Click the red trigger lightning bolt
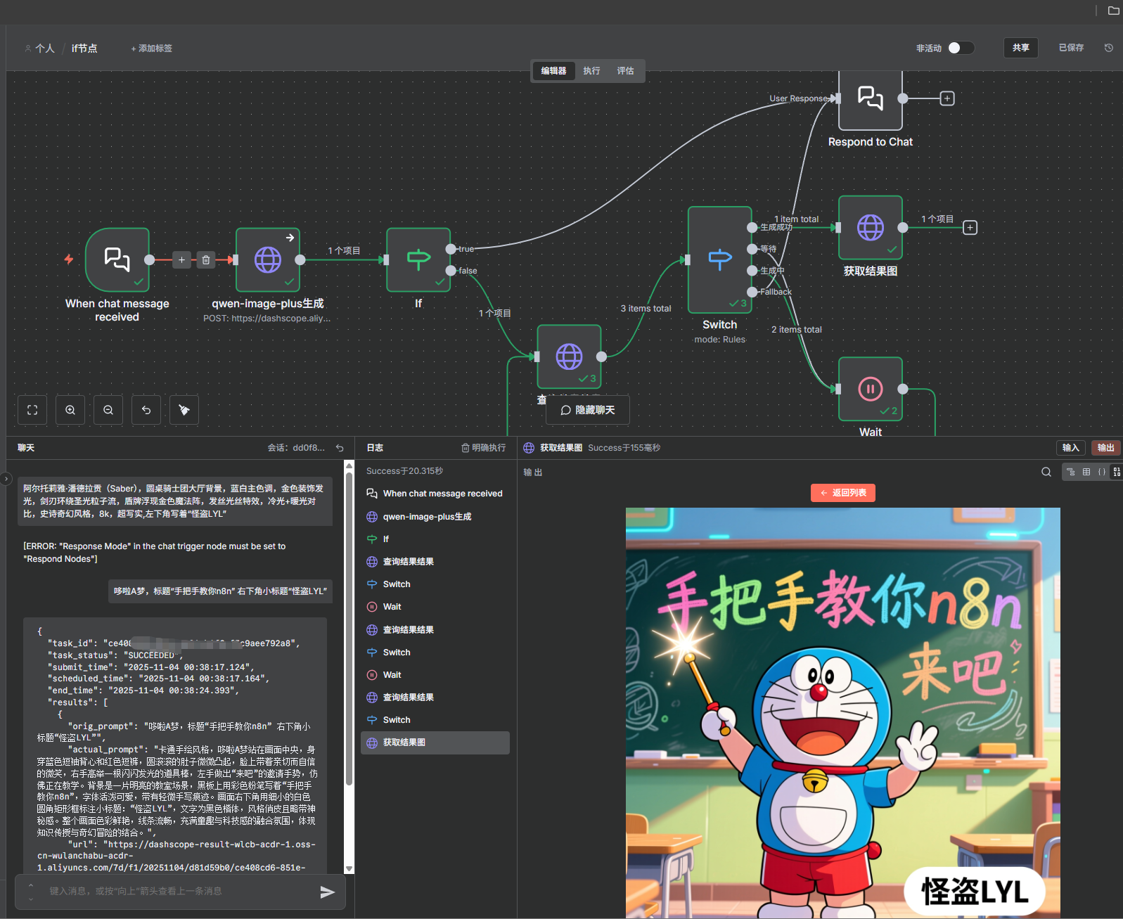Image resolution: width=1123 pixels, height=919 pixels. pos(69,259)
